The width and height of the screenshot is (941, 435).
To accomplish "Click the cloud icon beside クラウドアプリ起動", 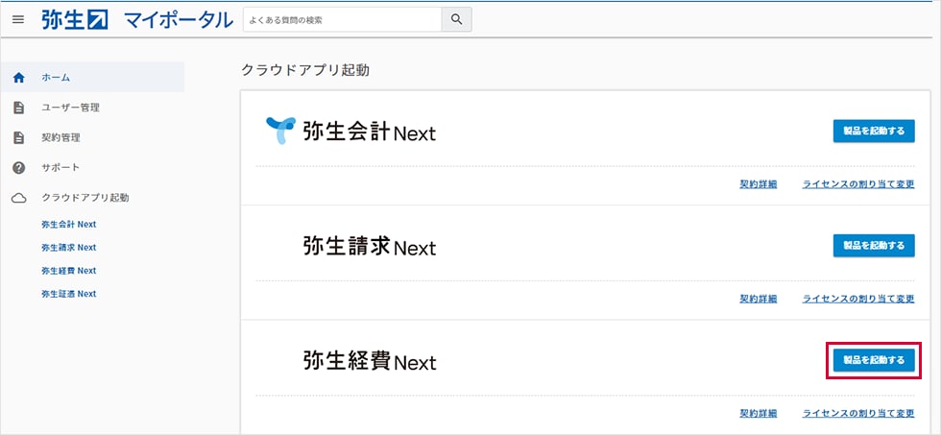I will point(18,198).
